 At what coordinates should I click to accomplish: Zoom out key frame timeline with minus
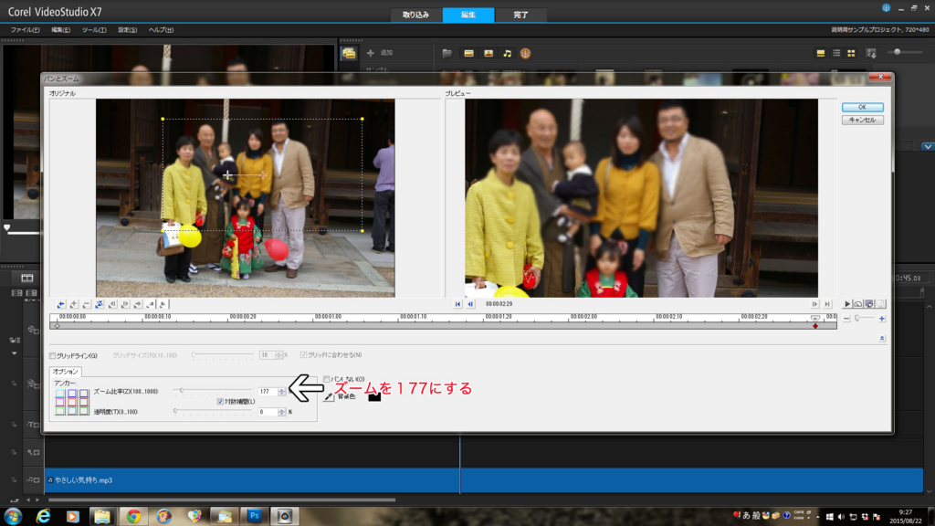[846, 319]
